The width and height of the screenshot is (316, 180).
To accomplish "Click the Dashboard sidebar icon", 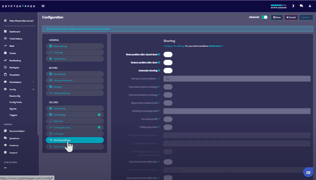I will [5, 32].
